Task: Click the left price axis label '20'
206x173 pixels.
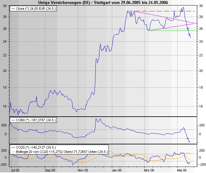Action: 5,71
